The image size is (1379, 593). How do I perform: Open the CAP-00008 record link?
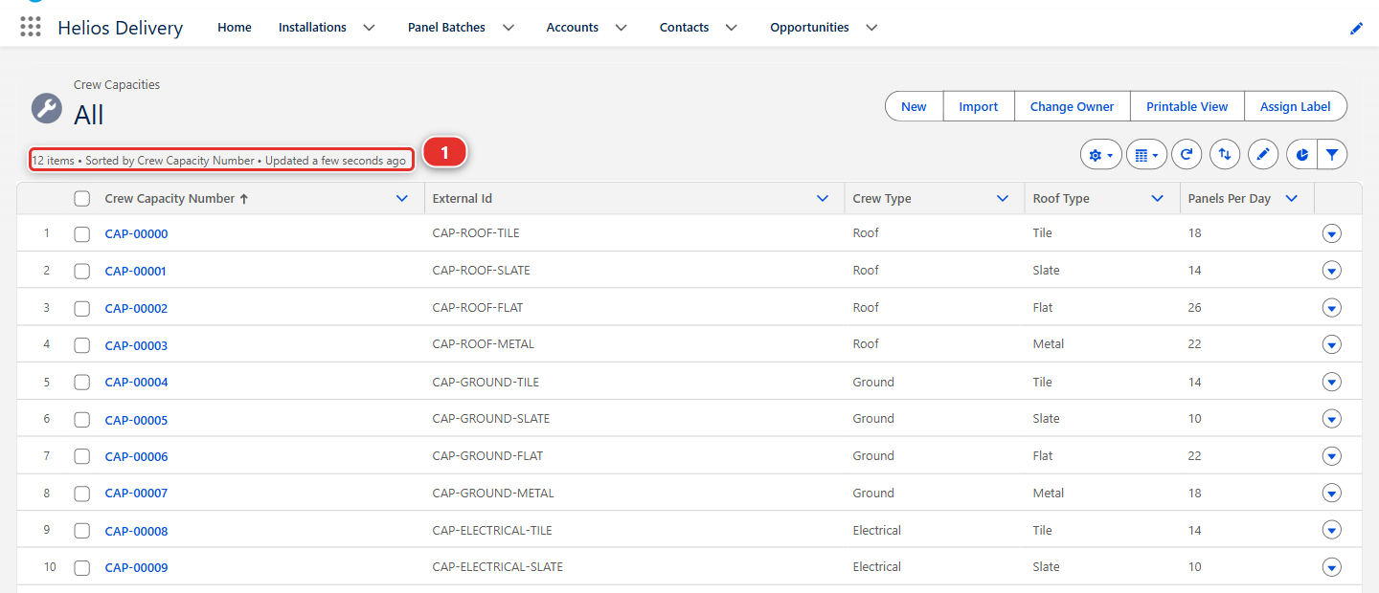coord(136,531)
